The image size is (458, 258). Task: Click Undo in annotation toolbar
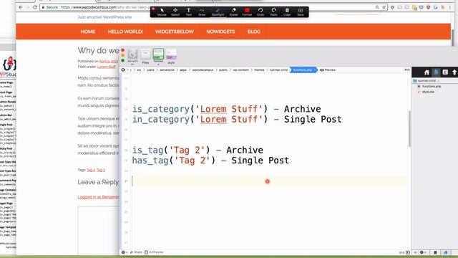coord(260,12)
